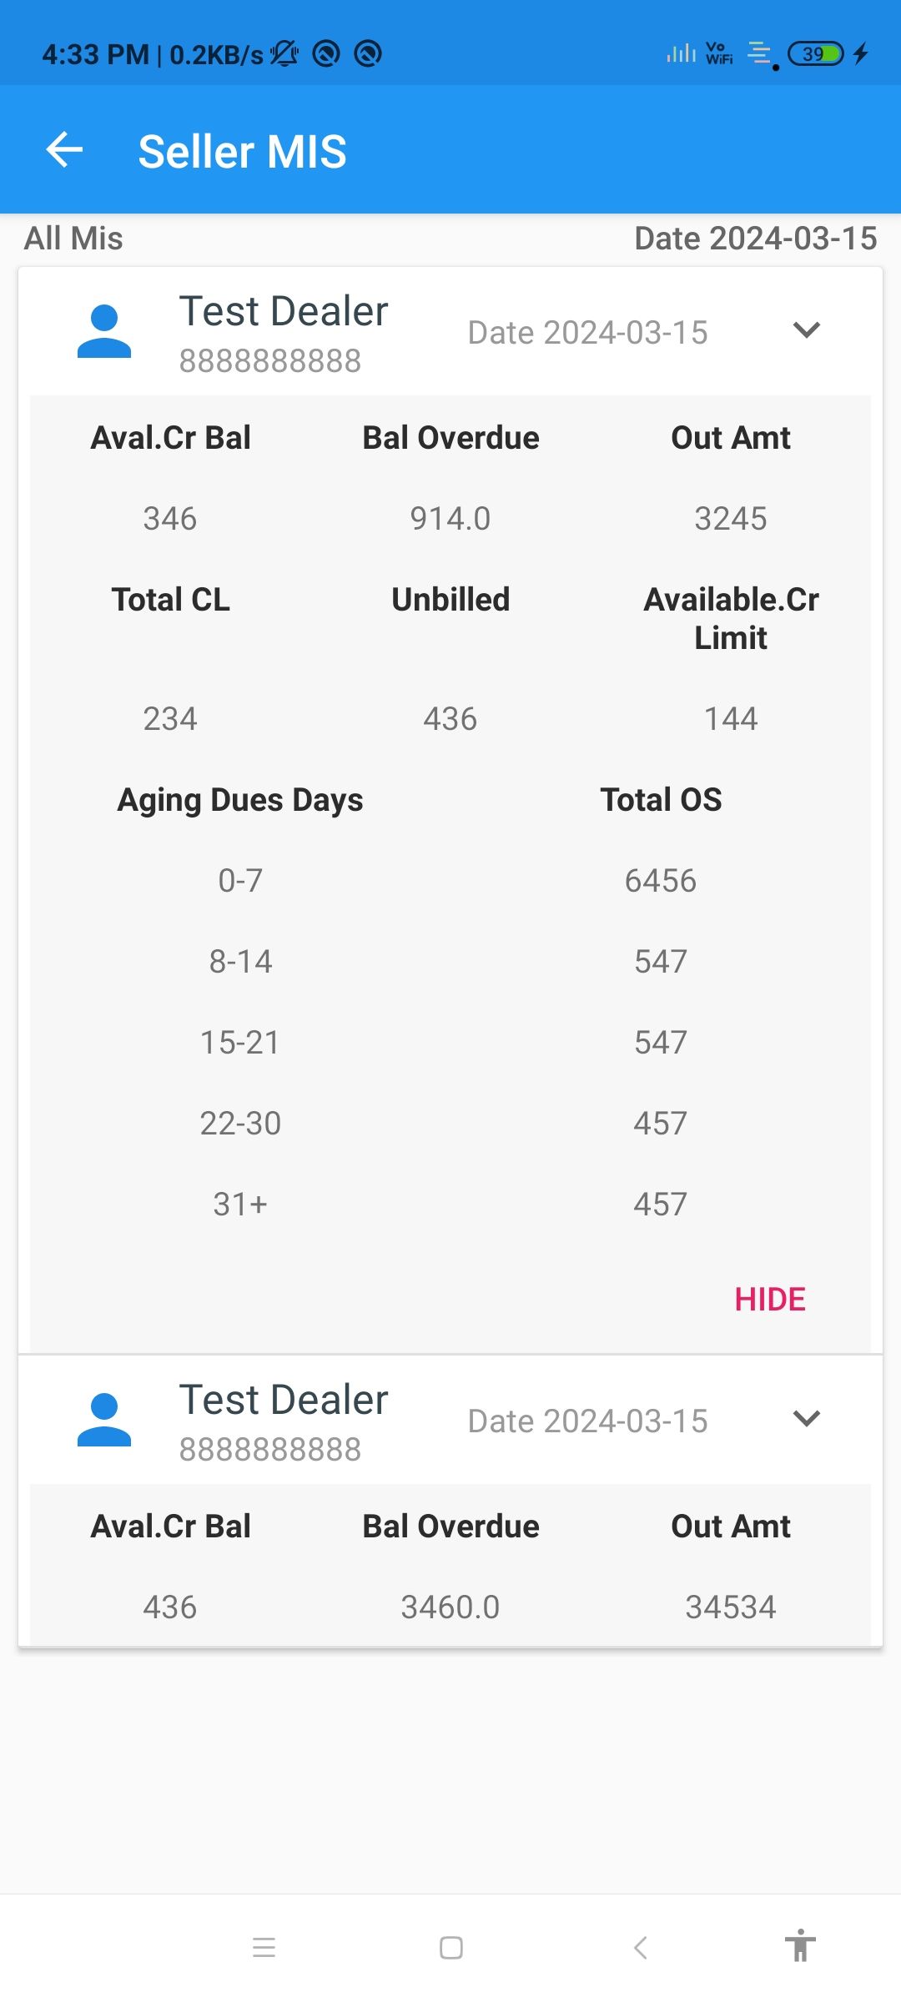Select the 31+ aging dues row
The height and width of the screenshot is (2002, 901).
(240, 1205)
